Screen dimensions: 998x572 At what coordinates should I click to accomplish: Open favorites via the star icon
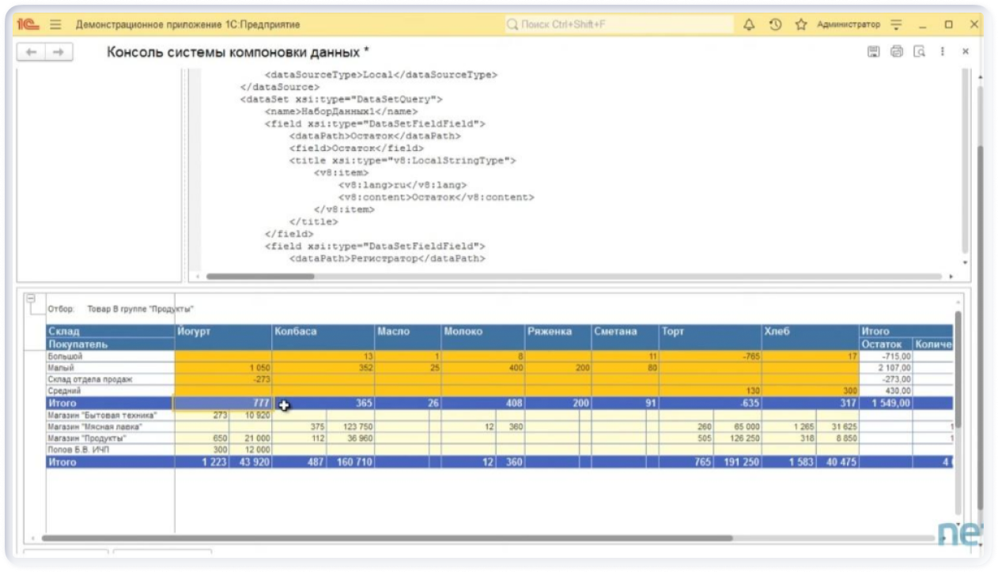(801, 24)
